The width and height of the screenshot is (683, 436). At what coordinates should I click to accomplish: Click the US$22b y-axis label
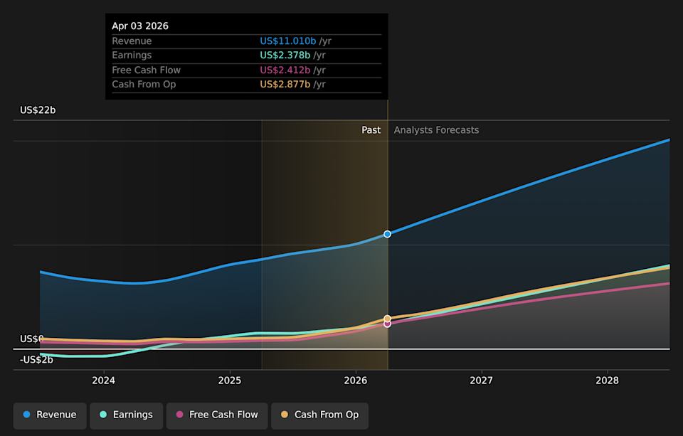38,110
